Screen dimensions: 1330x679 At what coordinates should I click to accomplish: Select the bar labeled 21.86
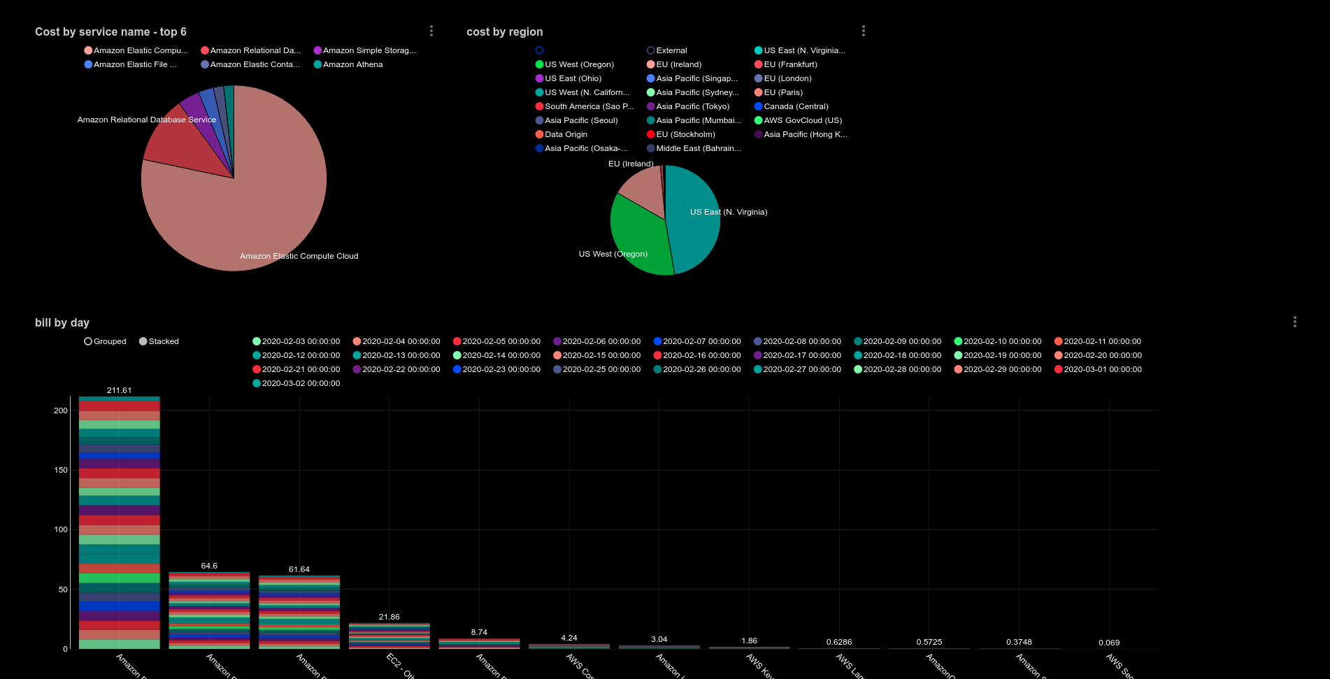[389, 636]
